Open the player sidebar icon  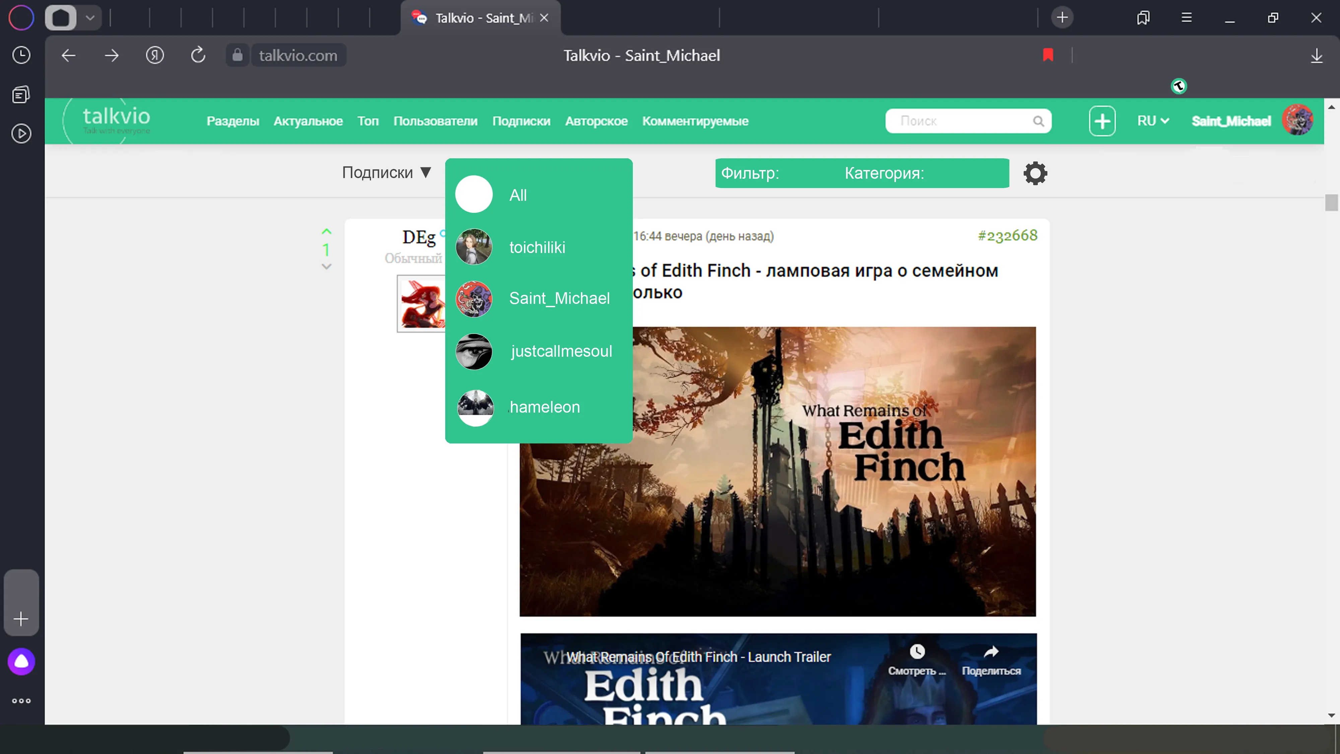21,134
